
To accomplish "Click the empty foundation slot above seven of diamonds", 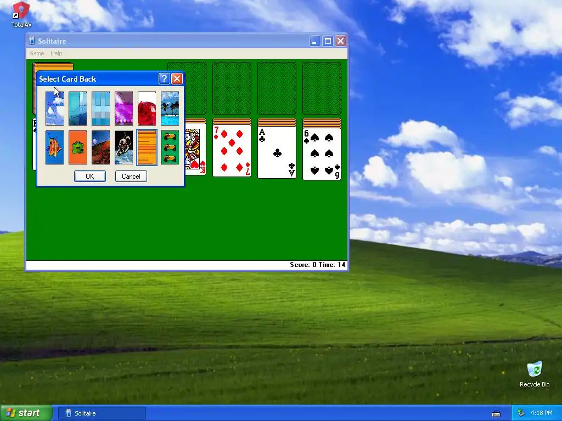I will pos(232,88).
